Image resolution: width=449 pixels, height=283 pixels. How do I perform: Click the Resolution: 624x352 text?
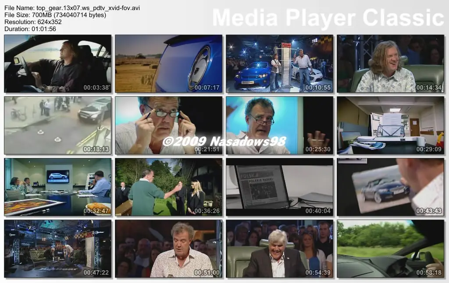coord(33,22)
